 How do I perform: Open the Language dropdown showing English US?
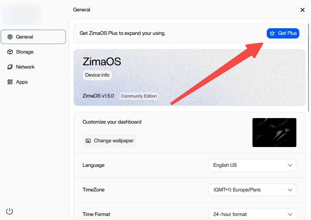pyautogui.click(x=252, y=165)
